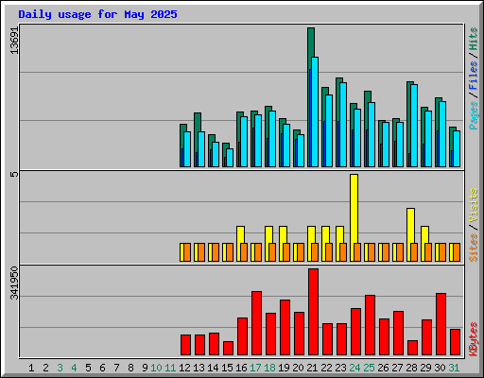
Task: Click the day 30 axis label
Action: pos(440,368)
